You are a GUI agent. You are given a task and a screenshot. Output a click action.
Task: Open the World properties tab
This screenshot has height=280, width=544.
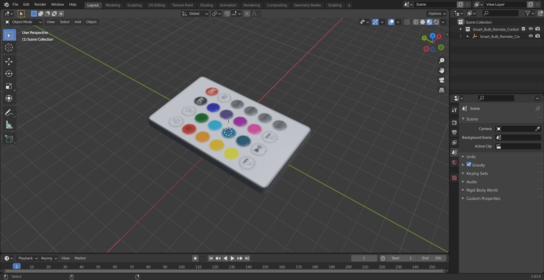click(x=454, y=162)
